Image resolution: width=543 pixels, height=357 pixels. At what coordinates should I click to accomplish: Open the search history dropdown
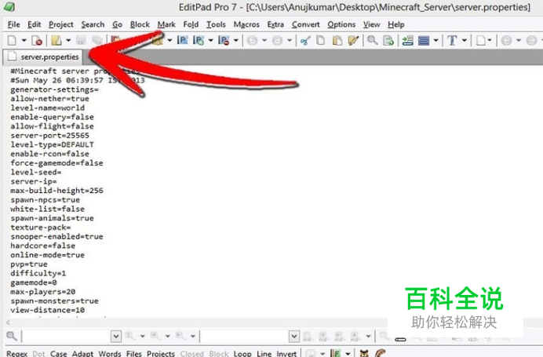point(115,336)
